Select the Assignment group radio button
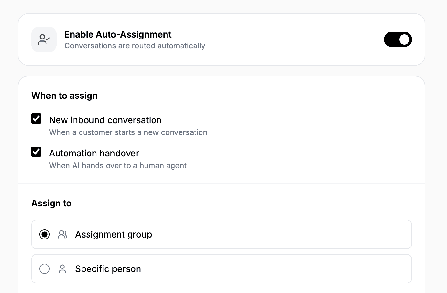Image resolution: width=447 pixels, height=293 pixels. pyautogui.click(x=45, y=234)
